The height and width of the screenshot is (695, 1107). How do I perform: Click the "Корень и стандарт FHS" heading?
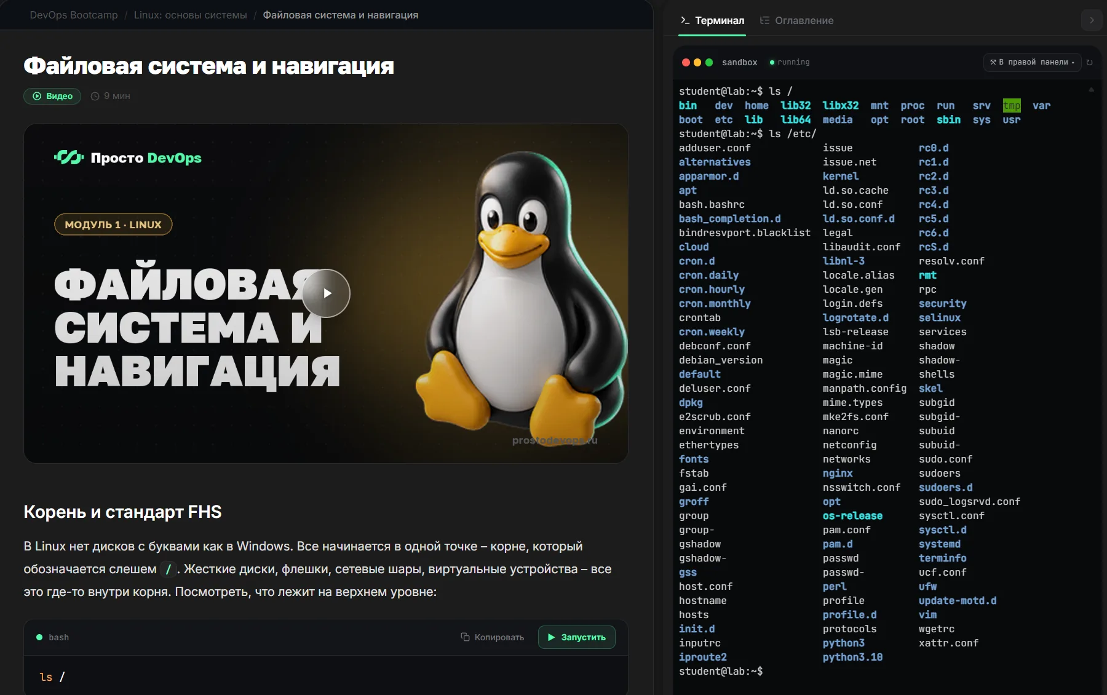pyautogui.click(x=122, y=512)
